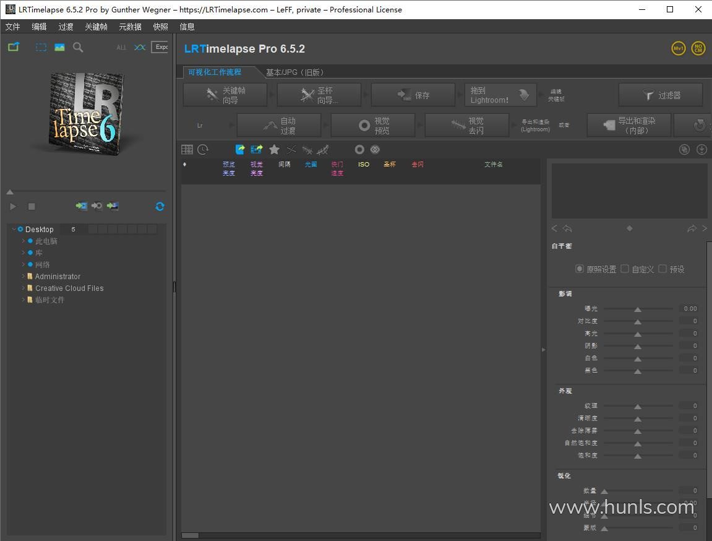Viewport: 712px width, 541px height.
Task: Expand the Administrator folder node
Action: [x=23, y=276]
